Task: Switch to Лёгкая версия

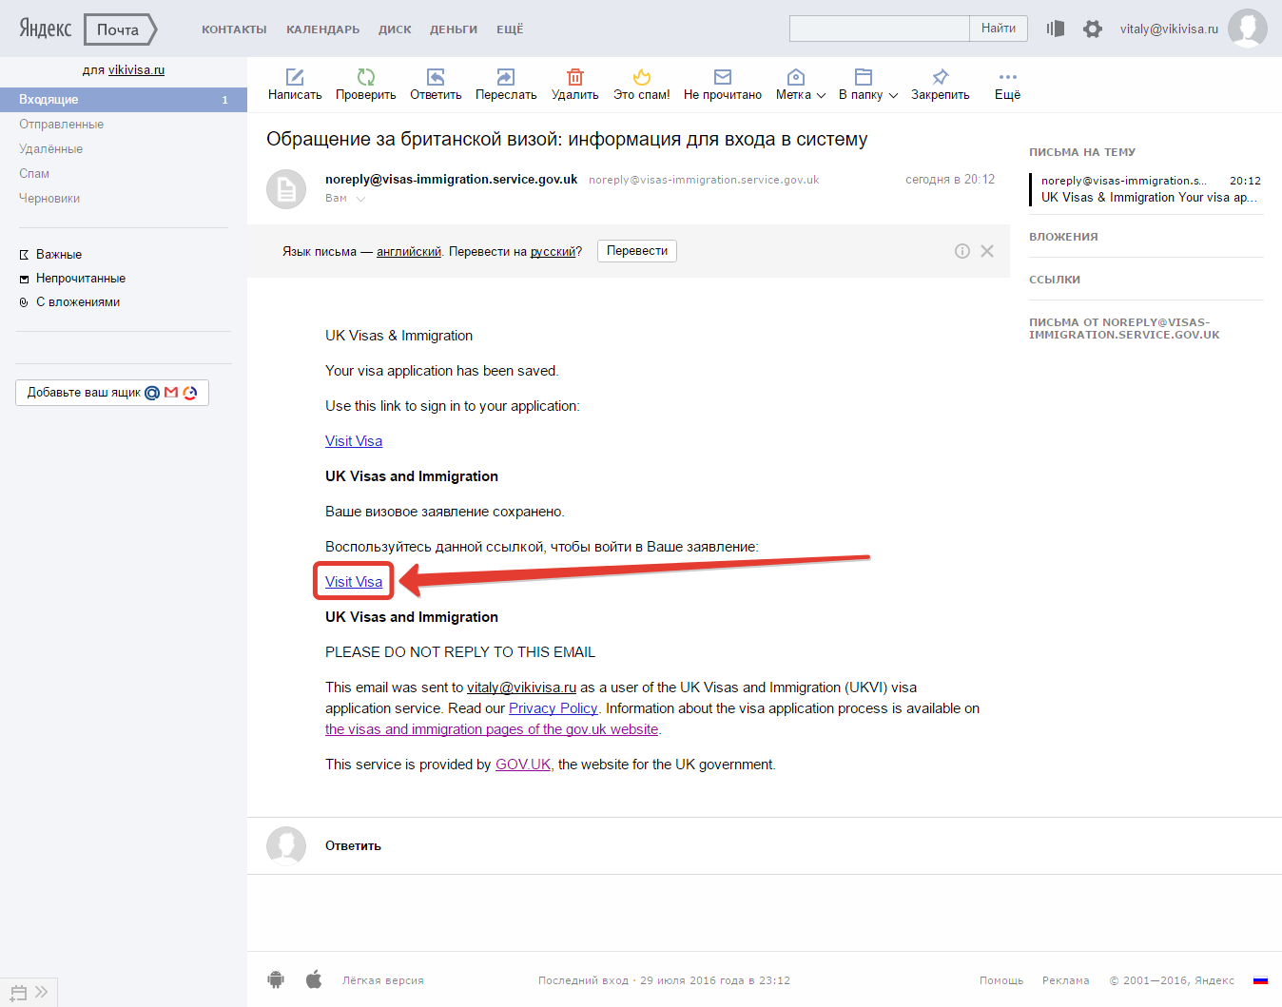Action: 383,980
